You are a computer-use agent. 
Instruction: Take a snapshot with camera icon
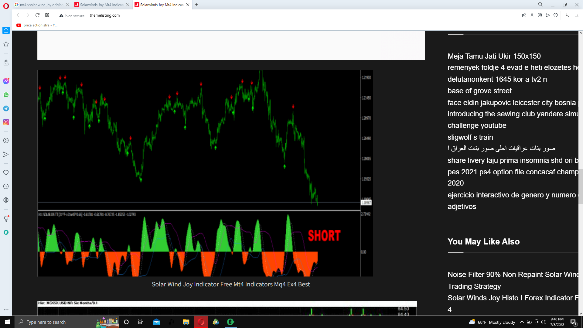coord(532,15)
